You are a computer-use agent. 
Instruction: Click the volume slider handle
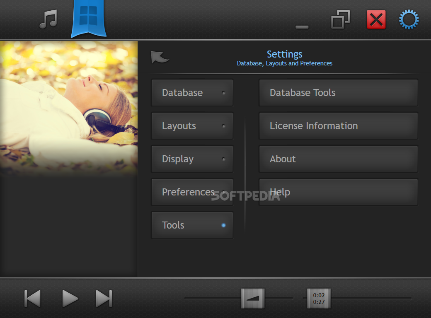pos(253,299)
